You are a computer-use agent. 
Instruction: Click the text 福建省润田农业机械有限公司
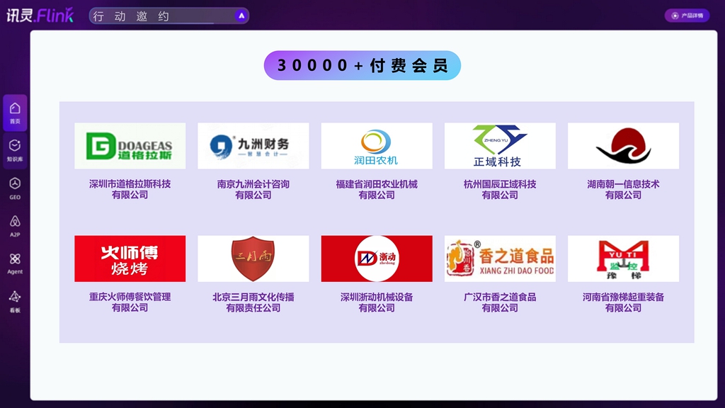tap(377, 190)
